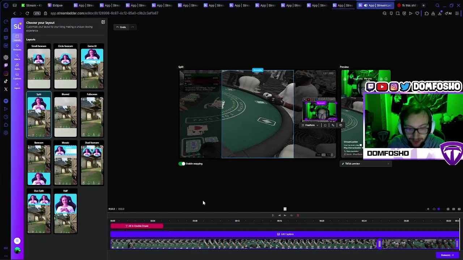Select the Blurred layout

click(x=65, y=115)
